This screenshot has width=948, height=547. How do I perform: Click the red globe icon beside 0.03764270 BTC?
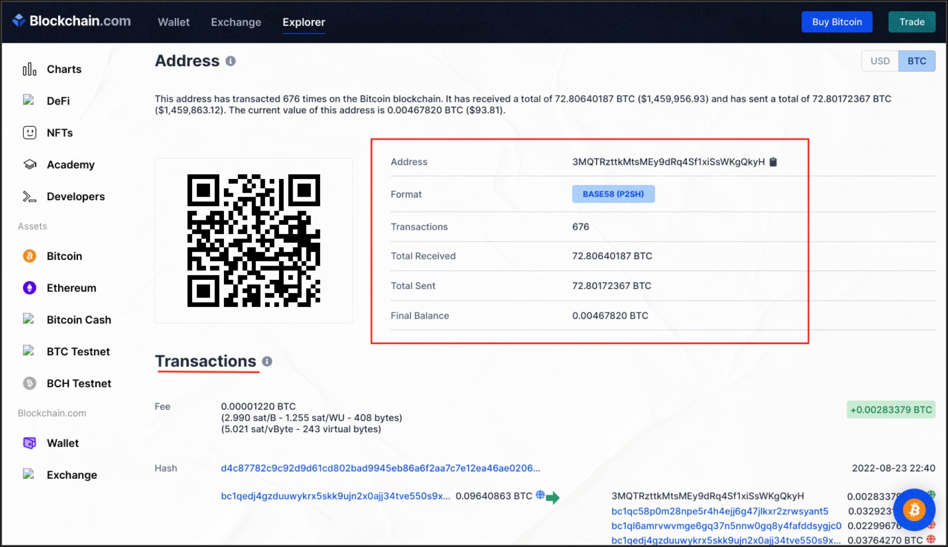[x=931, y=539]
